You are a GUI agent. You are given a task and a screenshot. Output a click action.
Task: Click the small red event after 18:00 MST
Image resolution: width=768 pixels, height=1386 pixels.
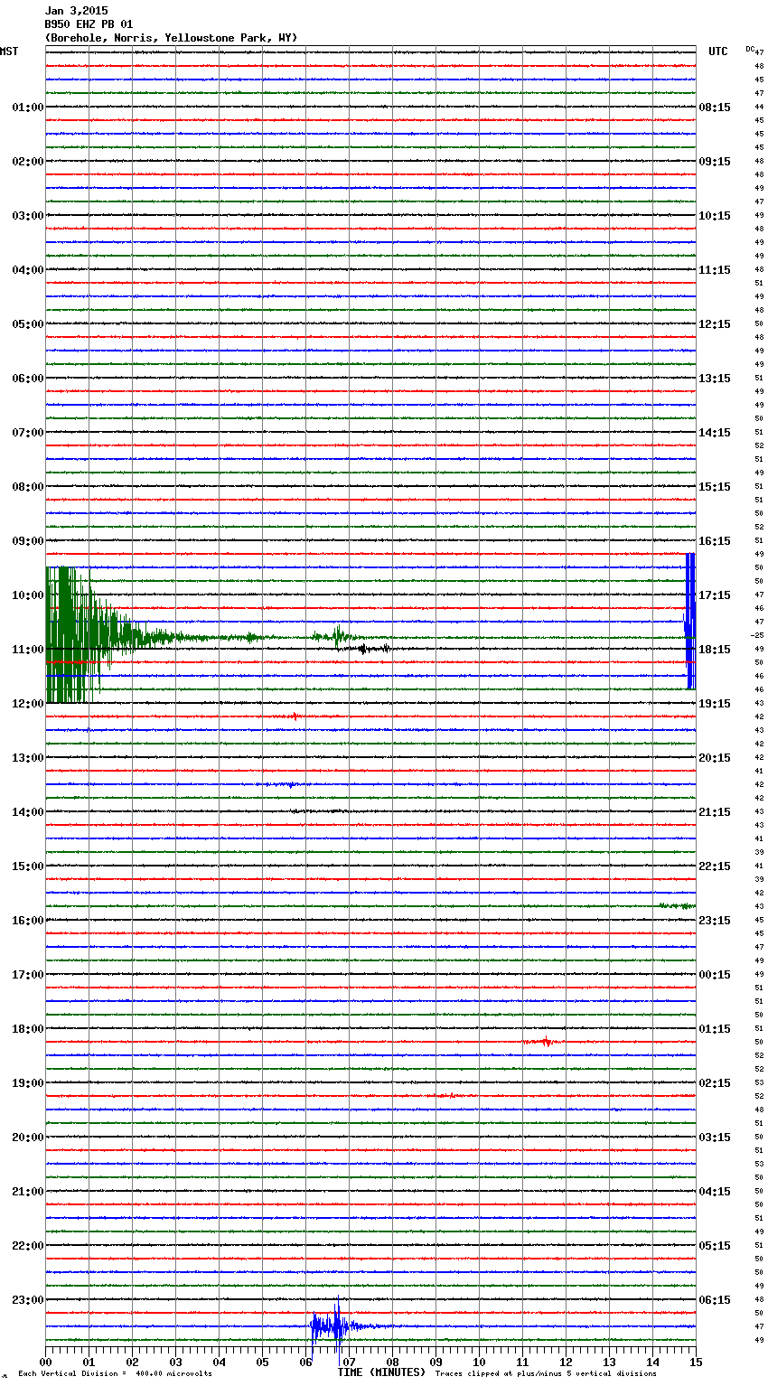[544, 1042]
